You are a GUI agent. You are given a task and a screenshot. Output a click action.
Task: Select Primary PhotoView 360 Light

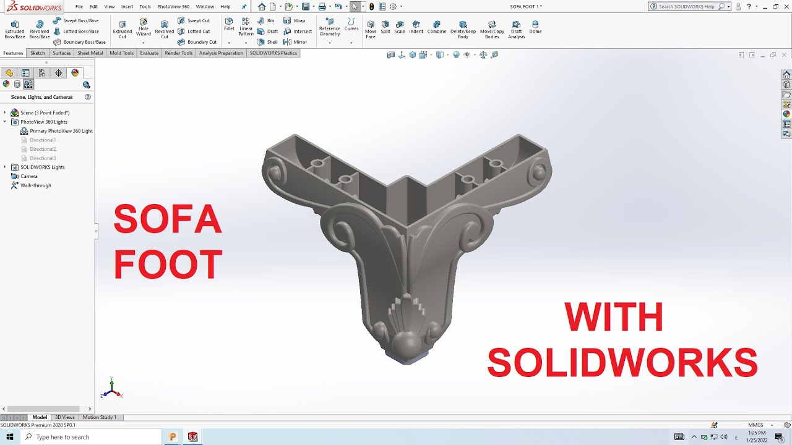(56, 131)
